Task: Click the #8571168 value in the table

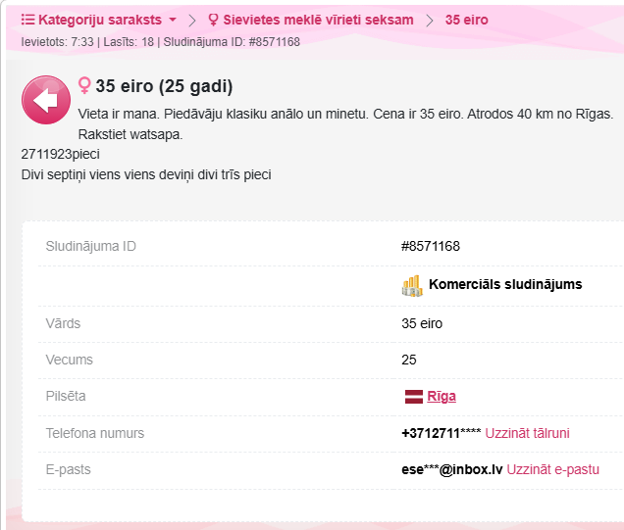Action: [x=431, y=246]
